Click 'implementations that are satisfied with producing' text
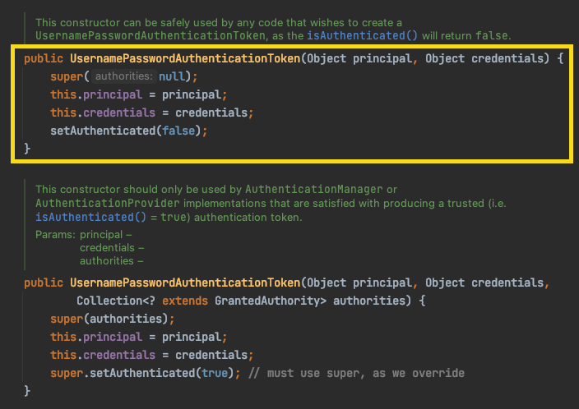 pos(308,203)
